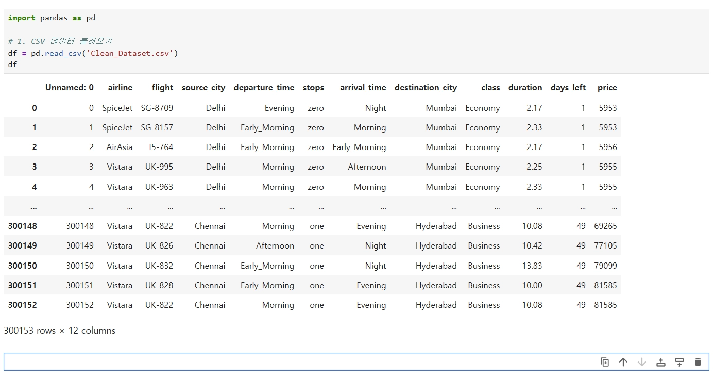Click the price value 69265
The image size is (714, 378).
click(605, 226)
